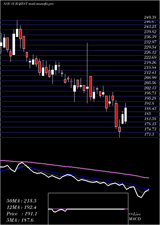Select the 178.15 price level label
Screen dimensions: 160x225
tap(150, 124)
